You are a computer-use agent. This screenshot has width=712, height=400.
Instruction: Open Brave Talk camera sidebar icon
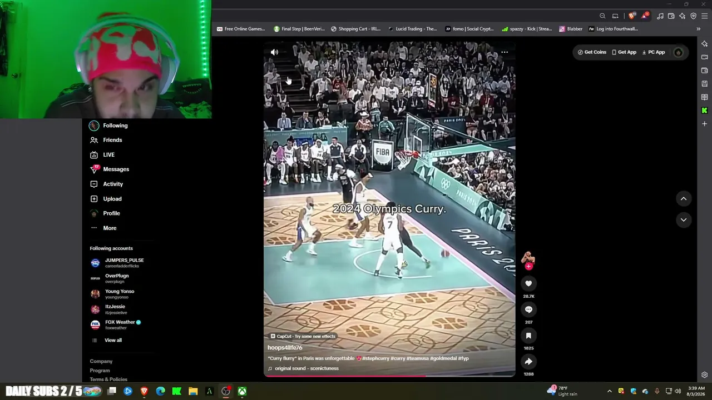(705, 57)
